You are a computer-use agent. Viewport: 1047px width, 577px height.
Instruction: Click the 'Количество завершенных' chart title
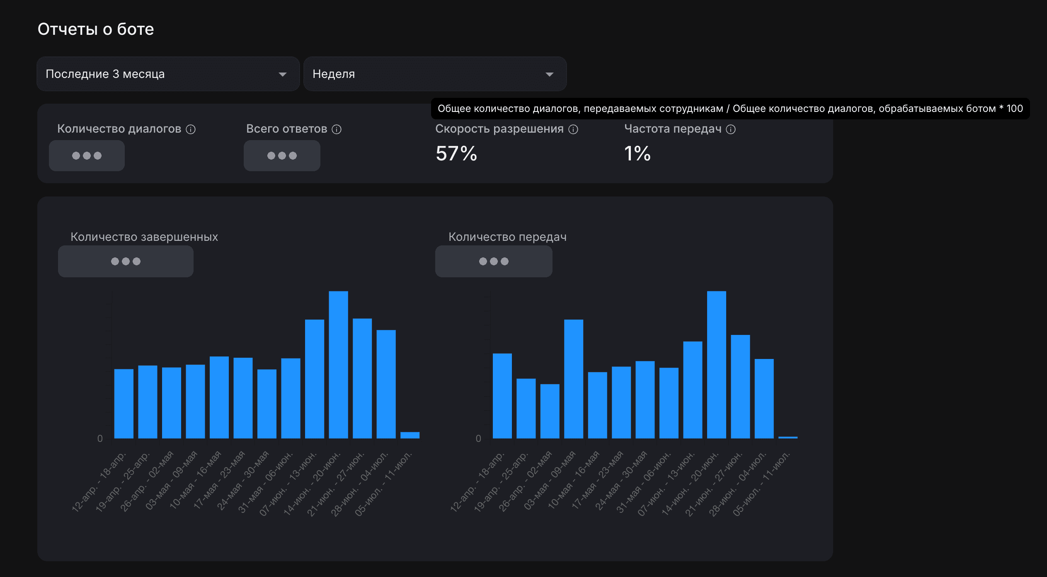[144, 237]
